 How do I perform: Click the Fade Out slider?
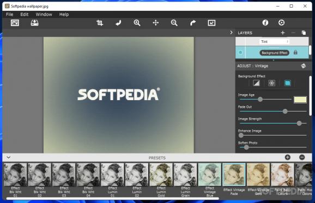point(273,112)
